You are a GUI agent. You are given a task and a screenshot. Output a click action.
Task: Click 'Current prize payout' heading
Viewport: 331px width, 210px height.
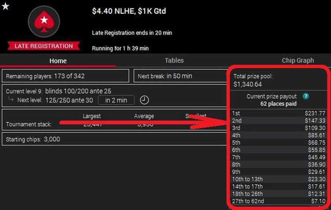pos(271,97)
